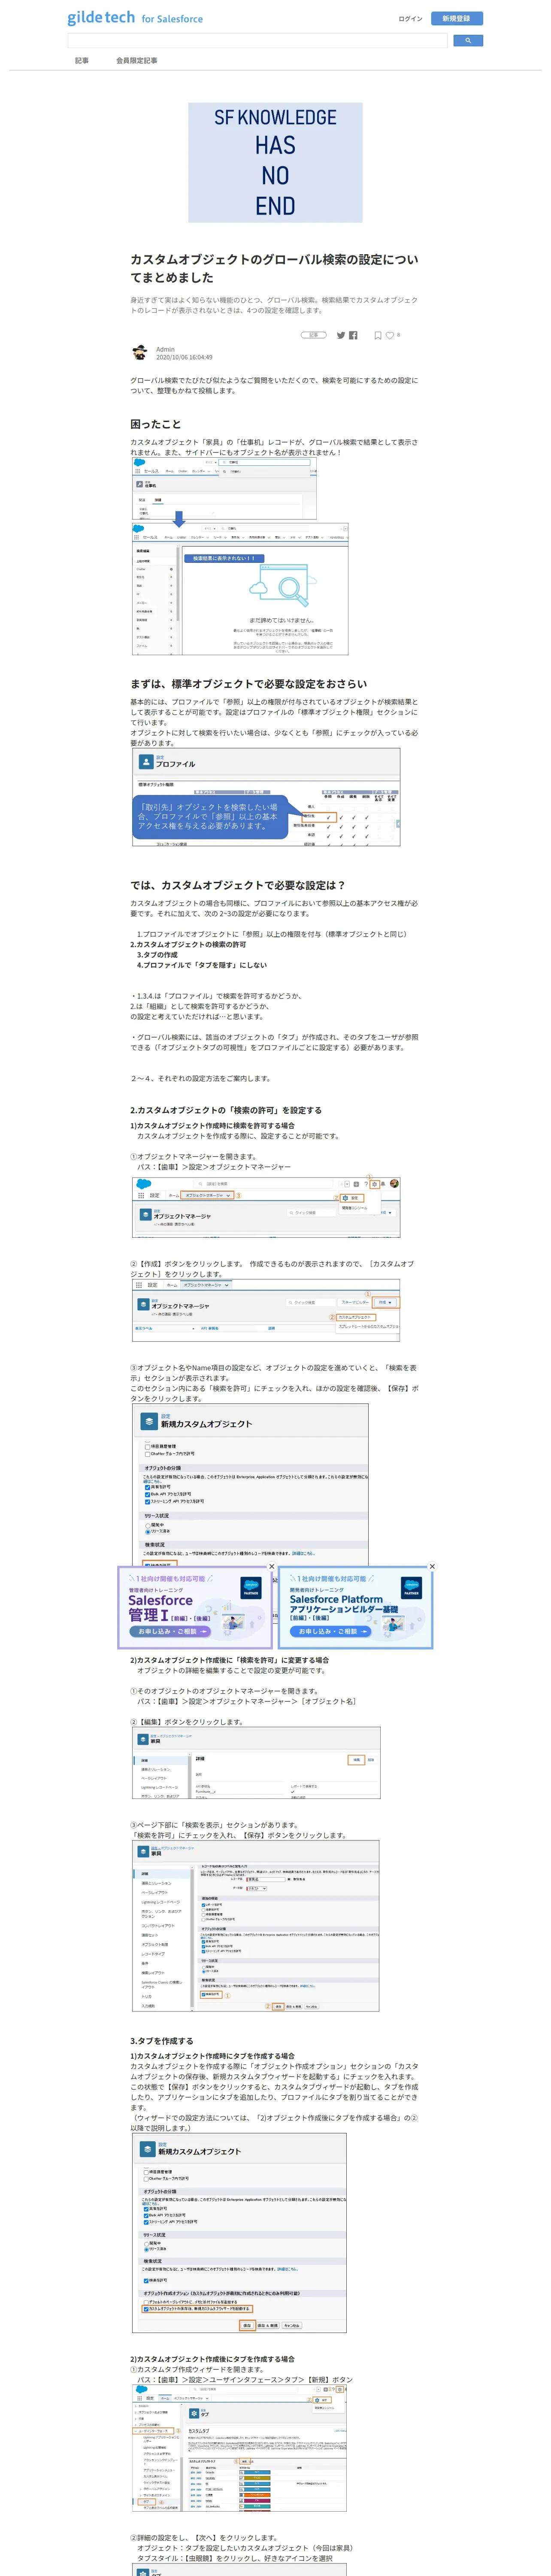Viewport: 551px width, 2576px height.
Task: Open the screenshot showing 検索結果に表示されない
Action: click(240, 588)
